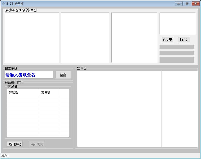Click the greyed-out 统计成交 button
This screenshot has width=201, height=159.
pos(37,144)
